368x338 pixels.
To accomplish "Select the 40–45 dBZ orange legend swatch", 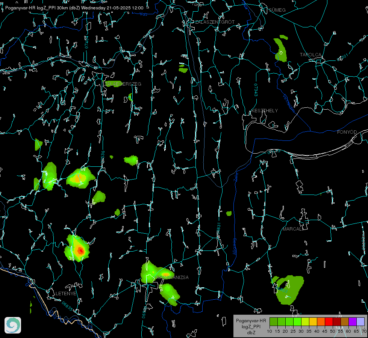I will 321,322.
